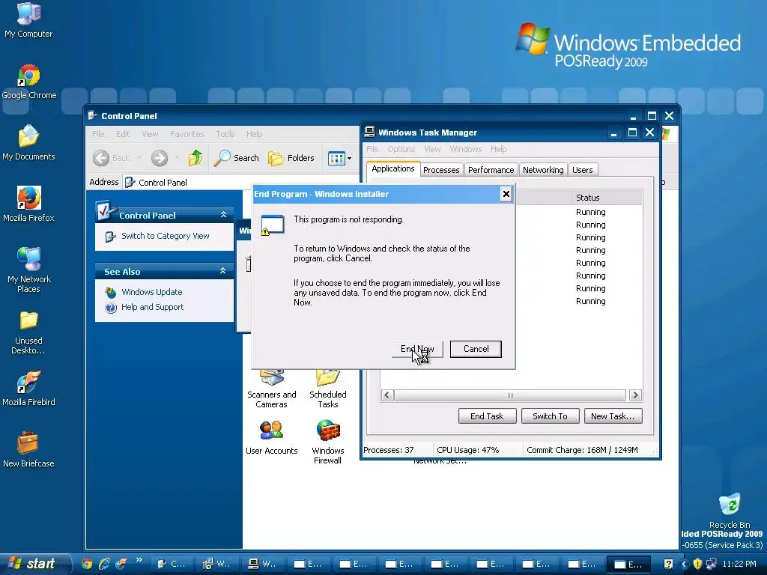Switch to Networking tab in Task Manager
This screenshot has width=767, height=575.
pos(543,170)
